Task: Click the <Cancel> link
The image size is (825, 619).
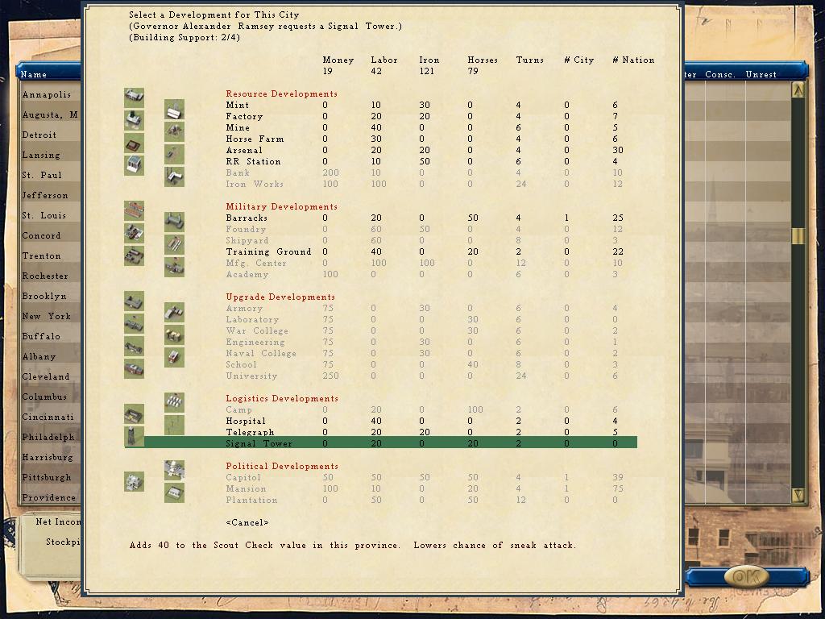Action: (x=247, y=522)
